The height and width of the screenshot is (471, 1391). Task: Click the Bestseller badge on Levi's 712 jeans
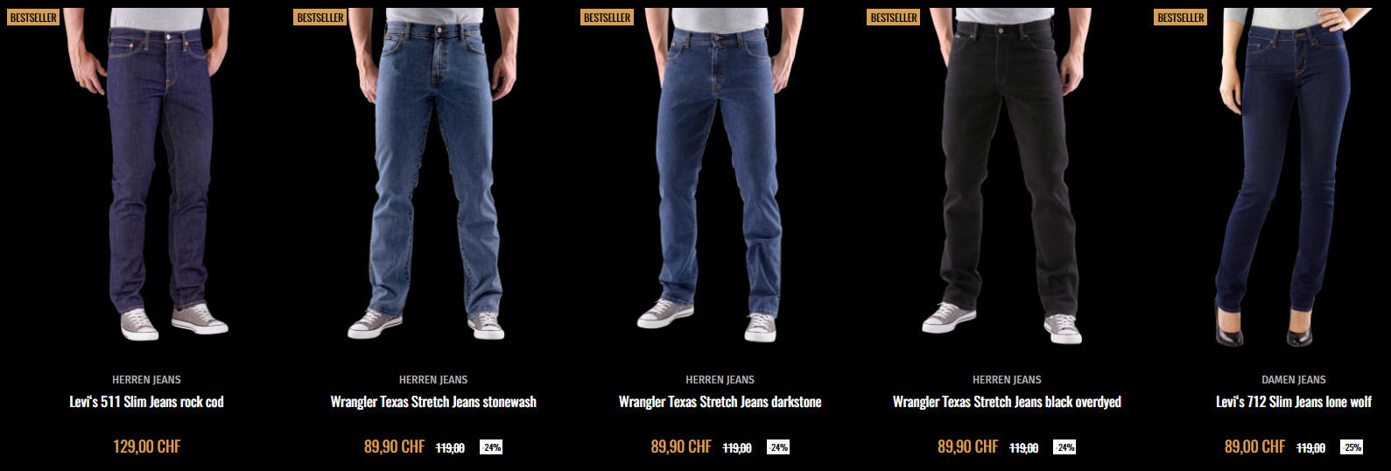1181,18
